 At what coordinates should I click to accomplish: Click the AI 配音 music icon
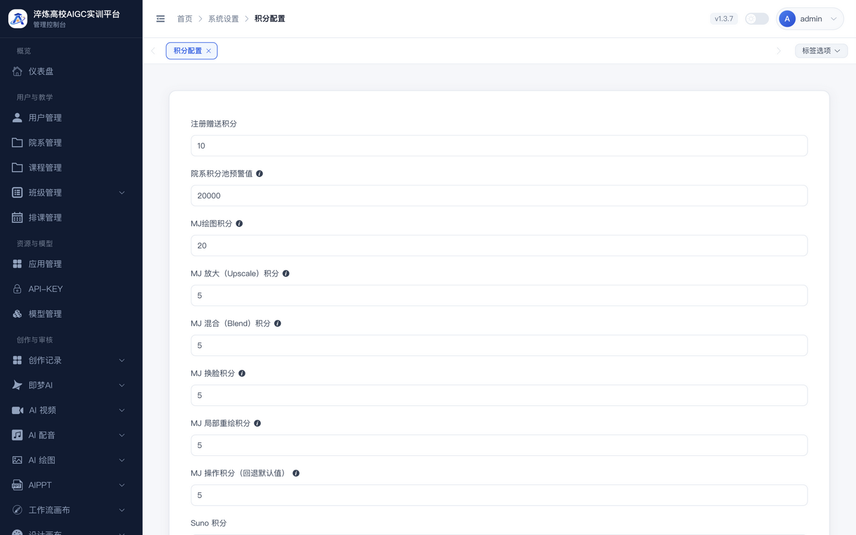(17, 435)
